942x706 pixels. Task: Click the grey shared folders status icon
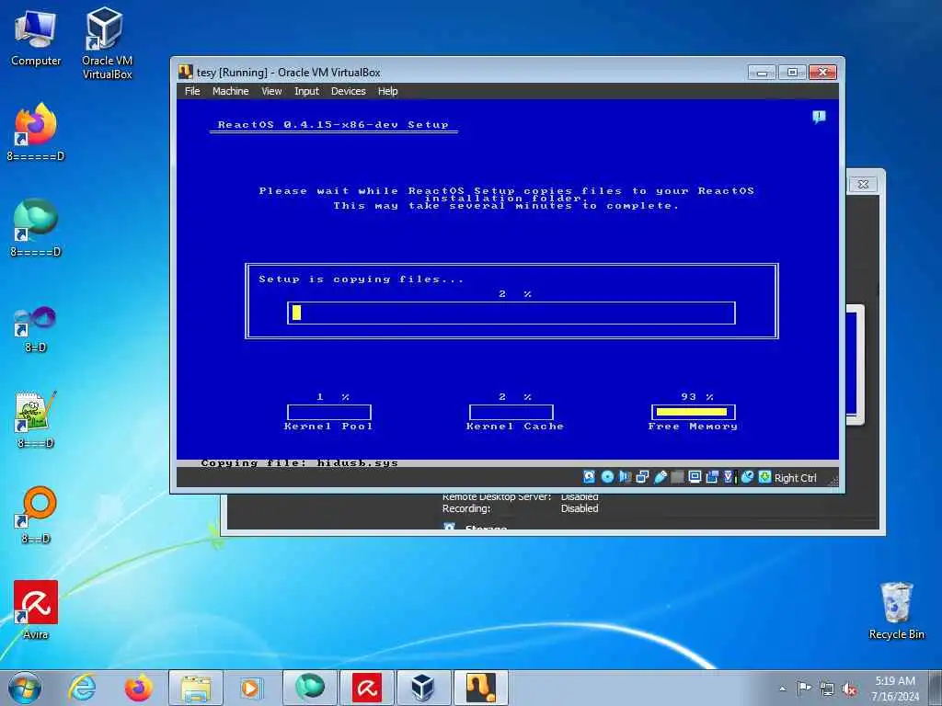[x=678, y=477]
